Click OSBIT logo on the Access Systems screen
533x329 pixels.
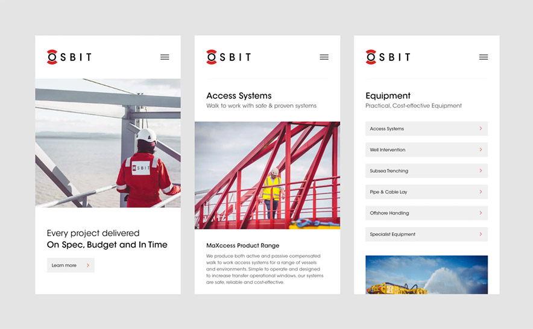(x=229, y=57)
